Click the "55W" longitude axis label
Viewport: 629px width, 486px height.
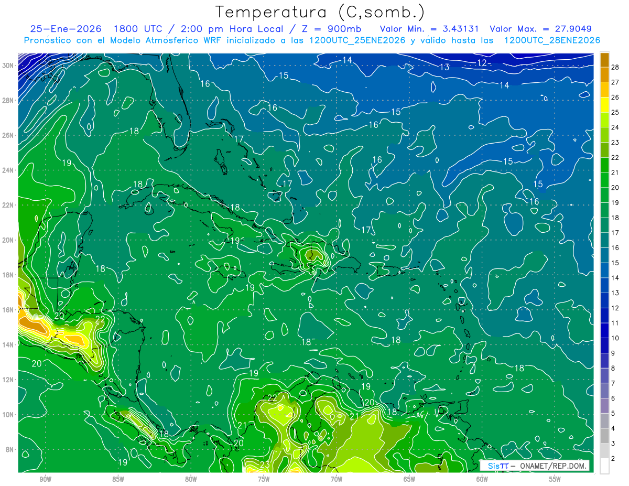[555, 480]
